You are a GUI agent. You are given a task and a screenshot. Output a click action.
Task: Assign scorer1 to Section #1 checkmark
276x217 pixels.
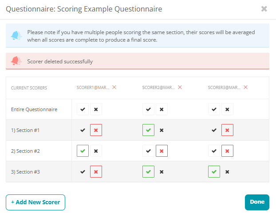(83, 130)
